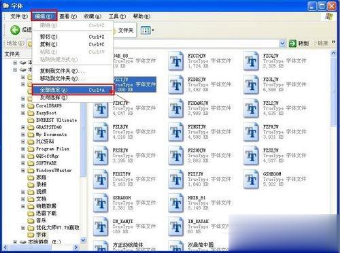Expand the EasyBoot folder node
The width and height of the screenshot is (340, 253).
(x=23, y=113)
